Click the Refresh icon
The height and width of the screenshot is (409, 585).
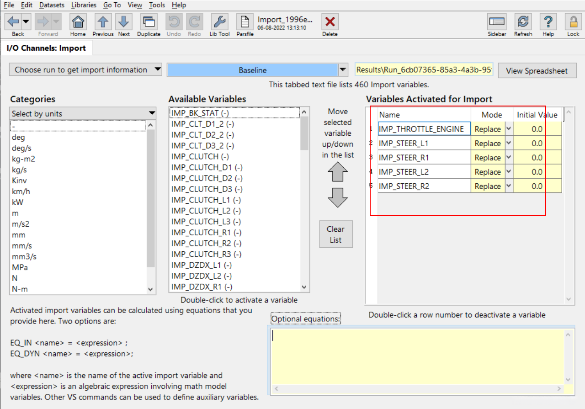pos(523,22)
